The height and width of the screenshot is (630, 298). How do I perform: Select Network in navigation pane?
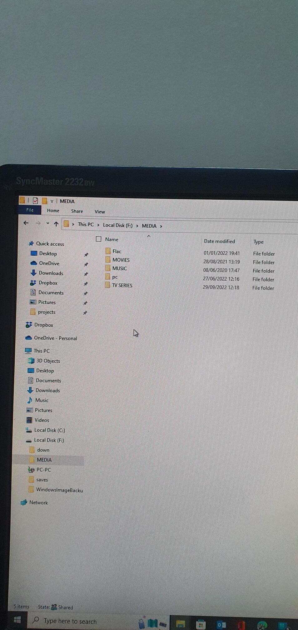38,502
